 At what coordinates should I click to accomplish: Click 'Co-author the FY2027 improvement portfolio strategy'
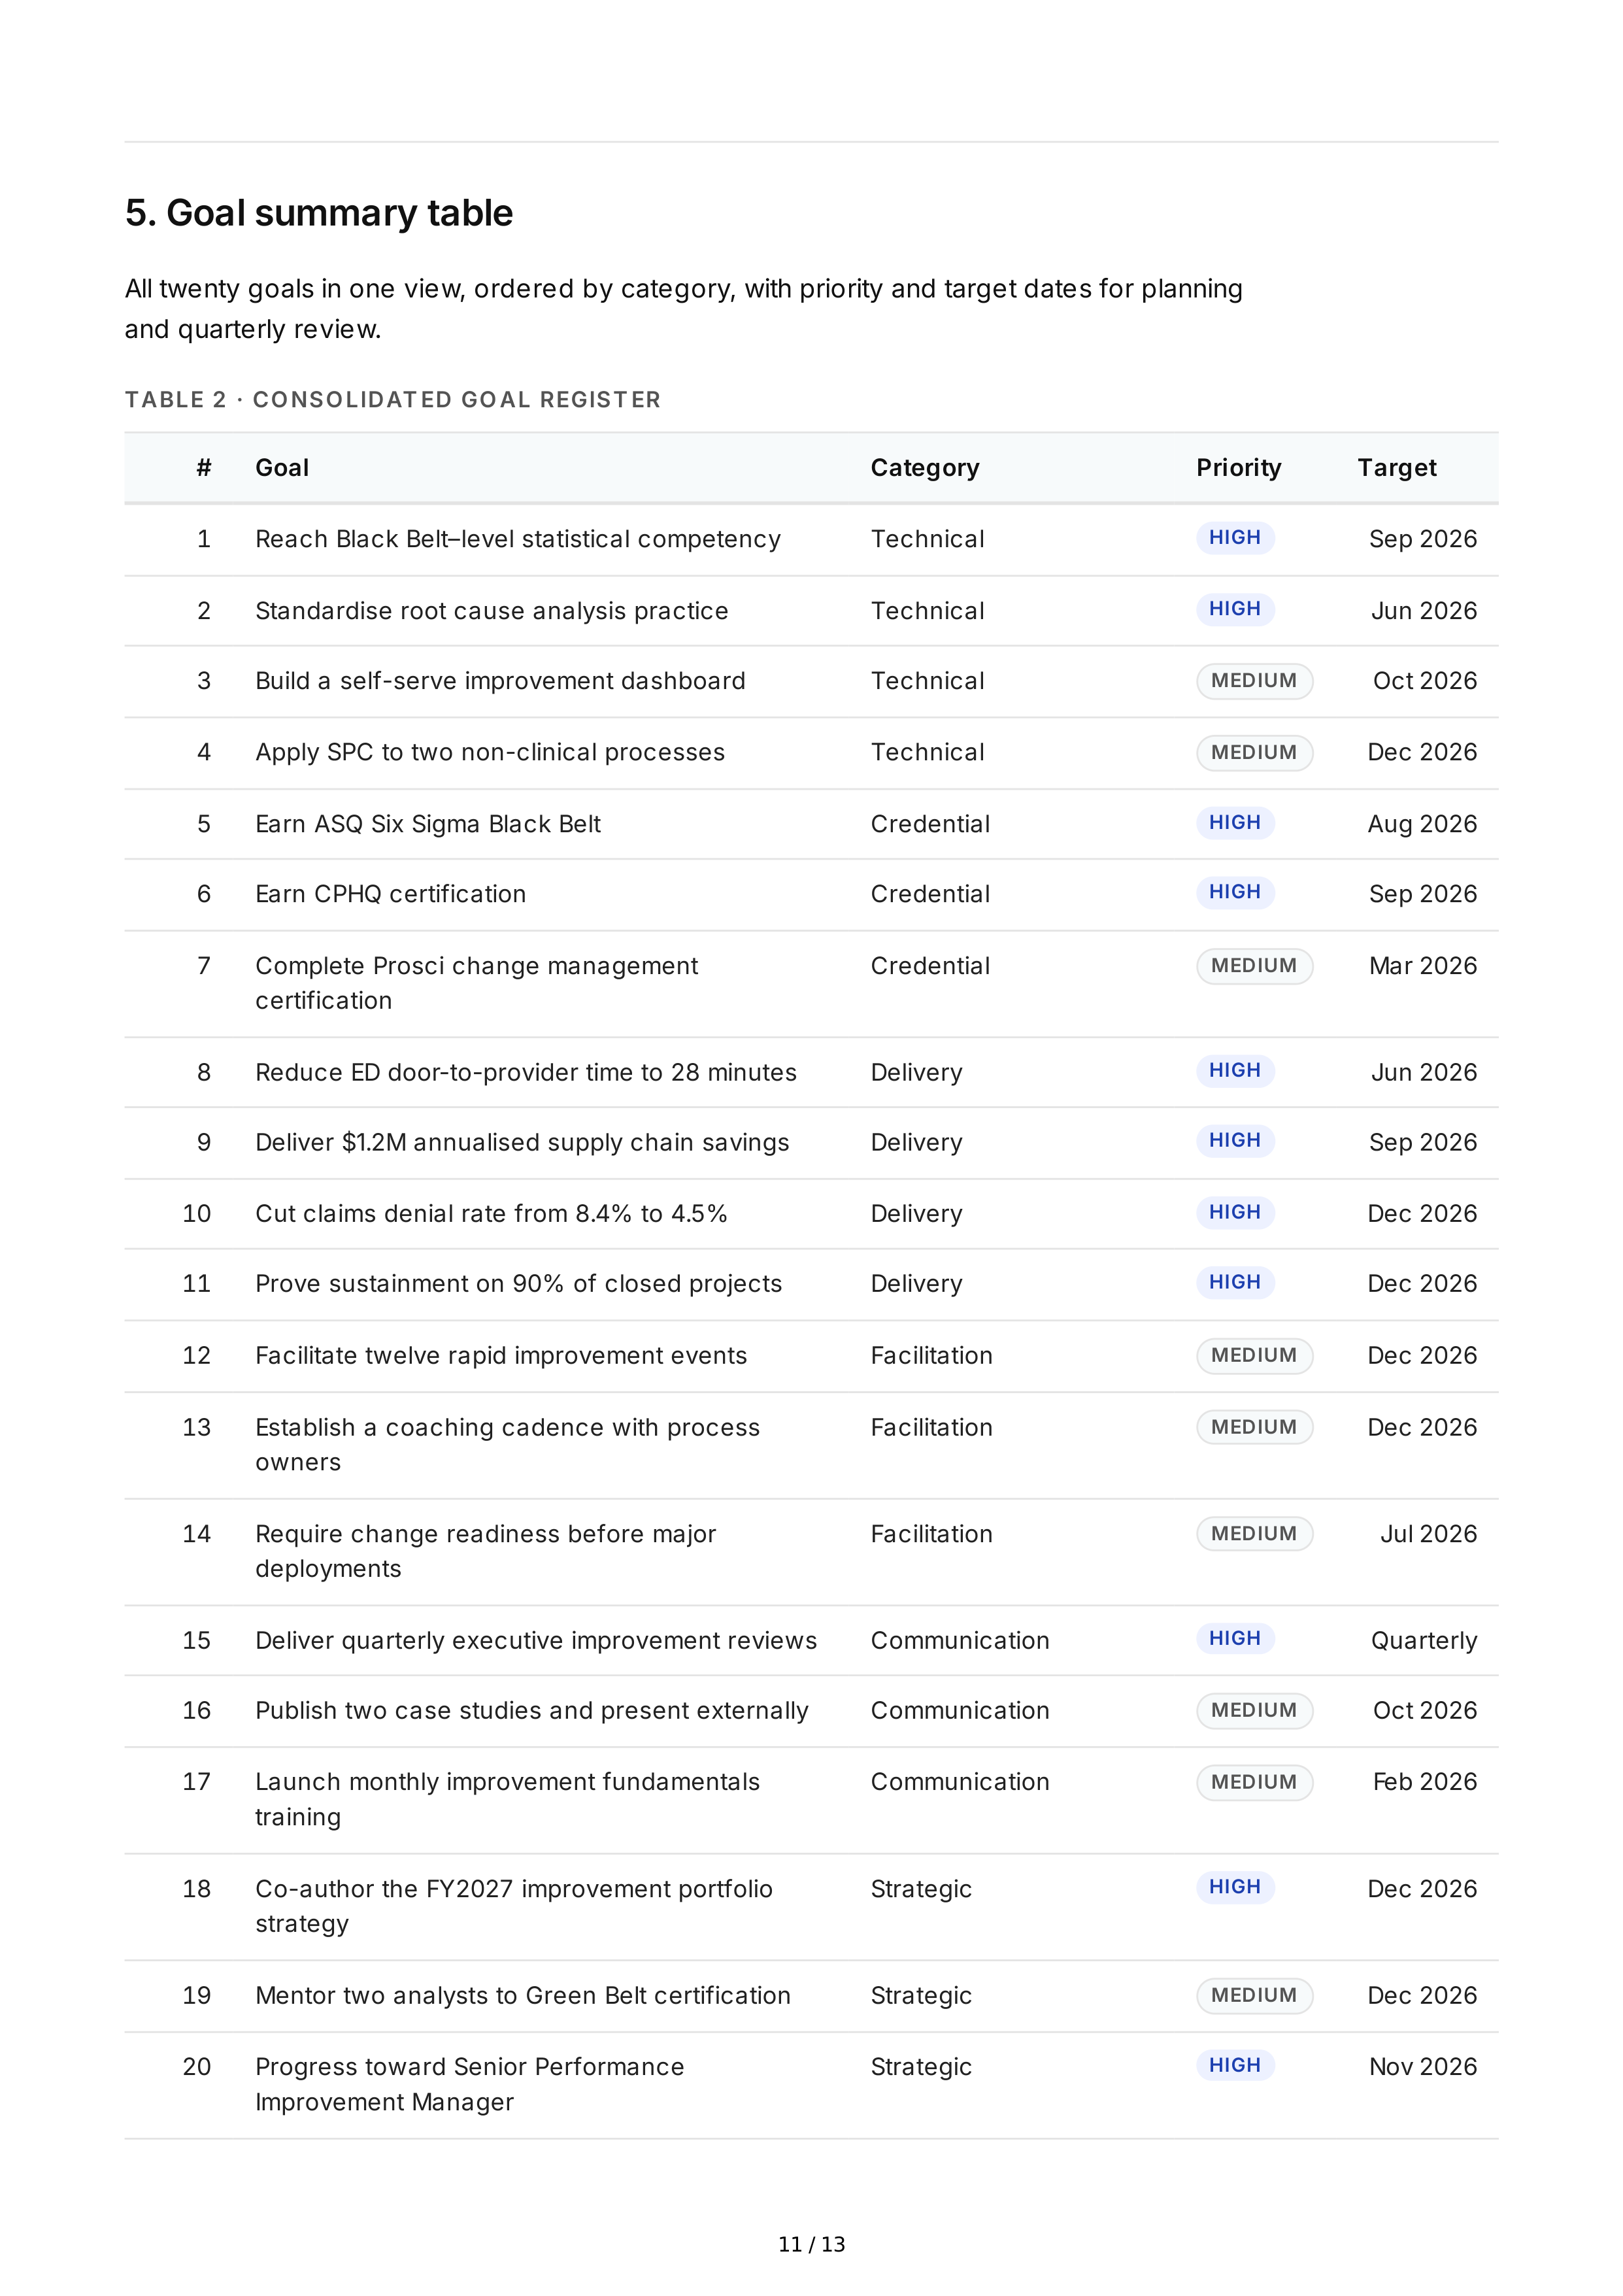(x=514, y=1906)
